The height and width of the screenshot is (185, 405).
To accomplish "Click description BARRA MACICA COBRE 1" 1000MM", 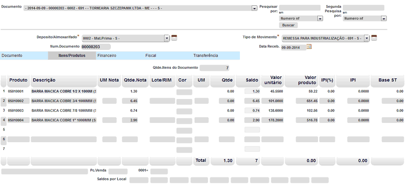I will (x=64, y=120).
